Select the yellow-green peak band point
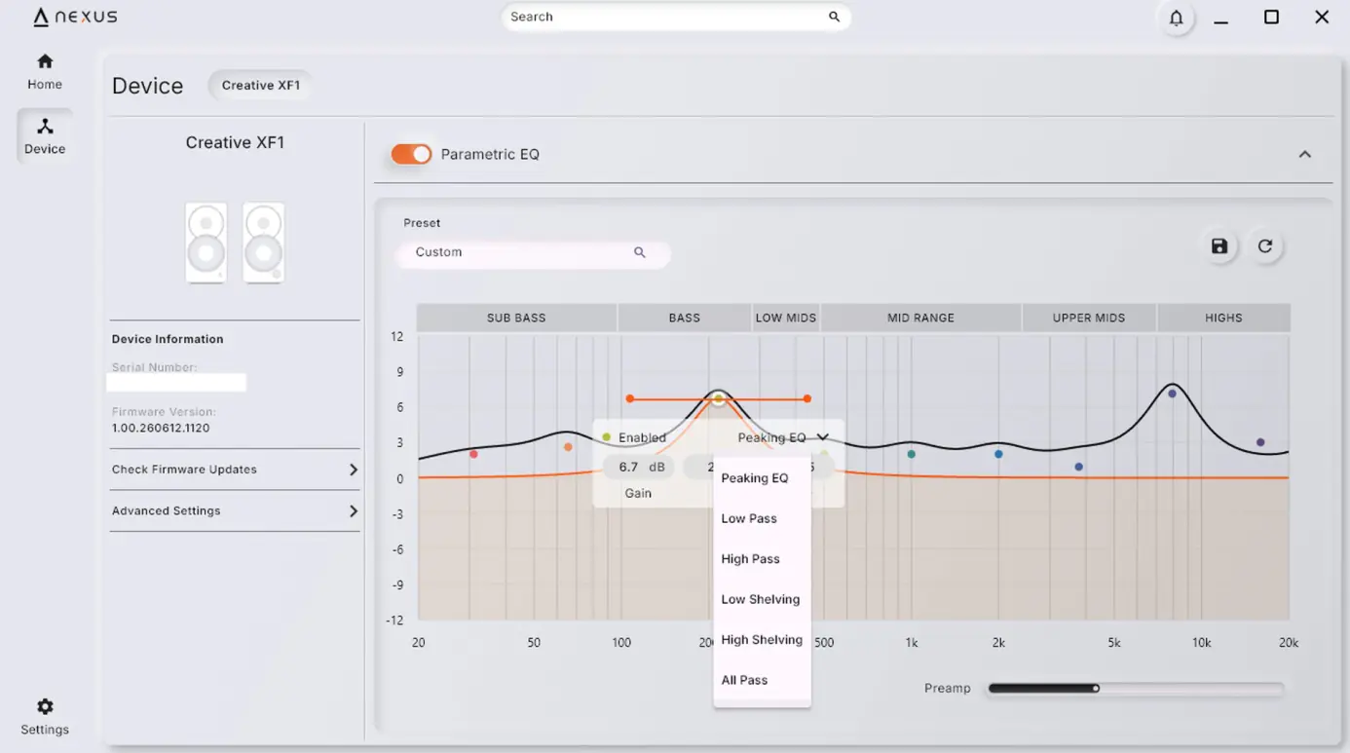Screen dimensions: 1350x753 [x=719, y=398]
